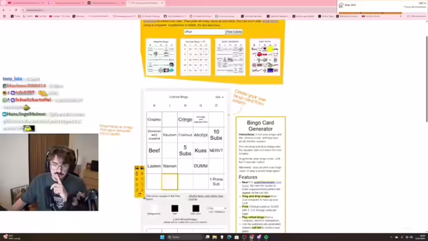Click the refresh icon at bottom of yellow toolbar
The width and height of the screenshot is (428, 241).
click(140, 195)
